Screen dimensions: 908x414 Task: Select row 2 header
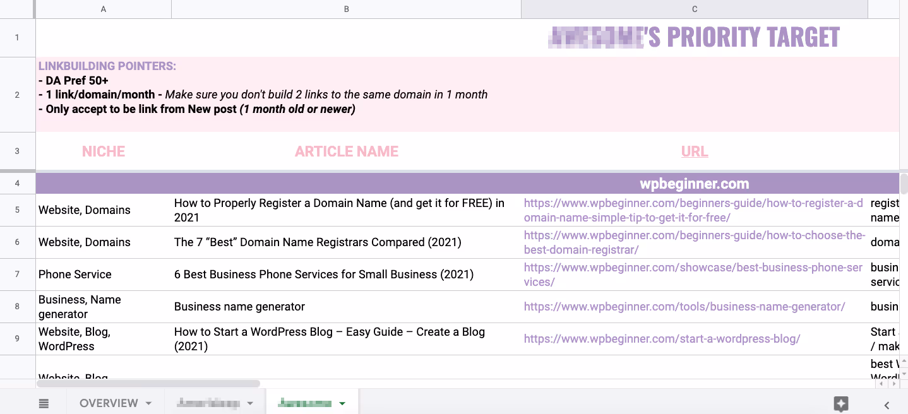point(18,95)
